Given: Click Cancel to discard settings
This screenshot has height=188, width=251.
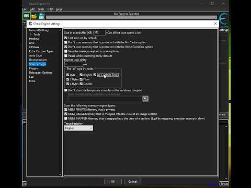Looking at the screenshot, I should [132, 182].
